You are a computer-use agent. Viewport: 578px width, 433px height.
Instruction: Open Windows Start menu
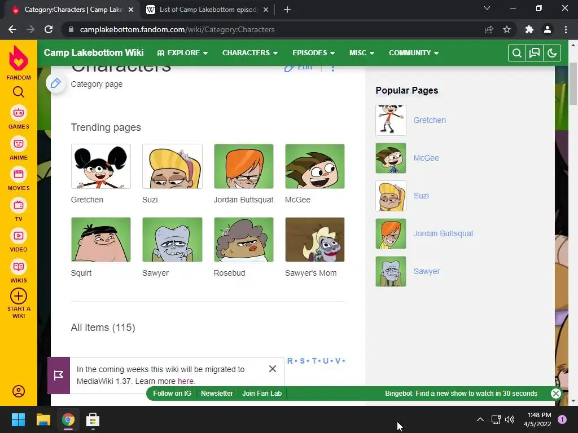pyautogui.click(x=18, y=419)
